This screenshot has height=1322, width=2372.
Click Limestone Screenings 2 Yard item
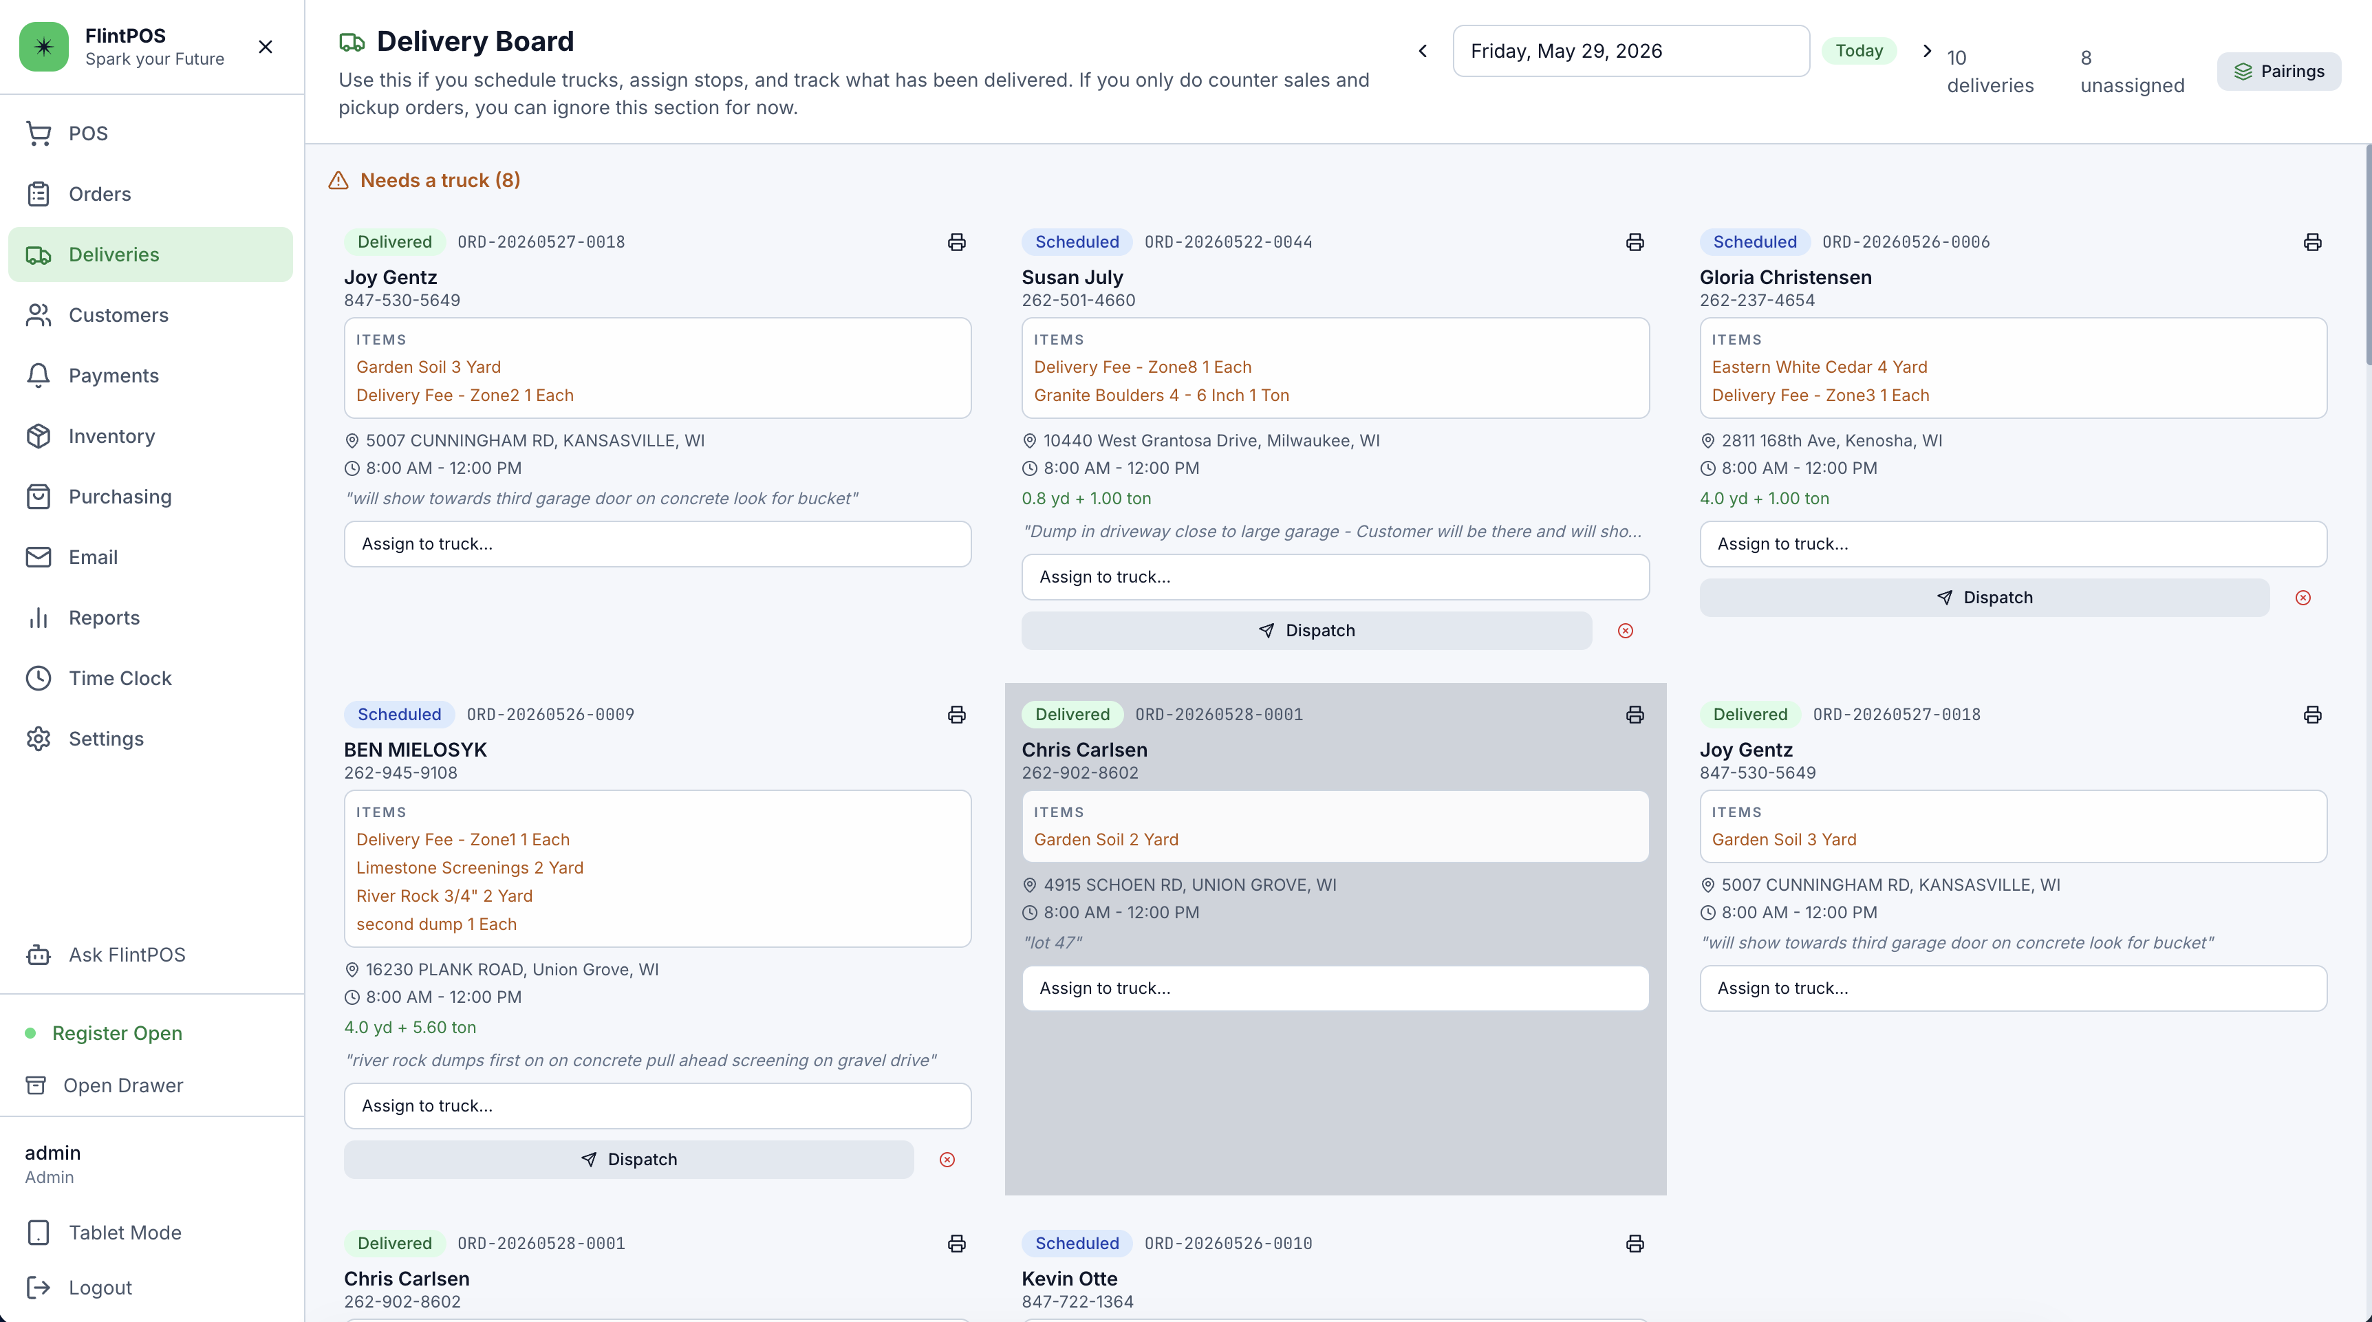point(470,867)
